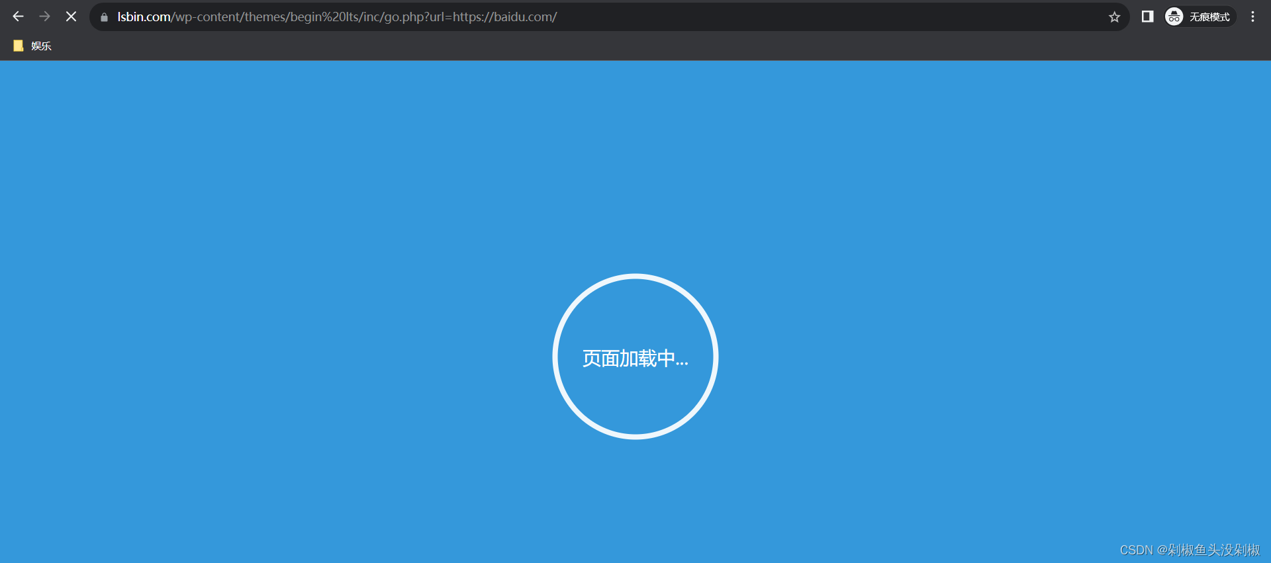Viewport: 1271px width, 563px height.
Task: Open the Chrome three-dot menu
Action: [1252, 17]
